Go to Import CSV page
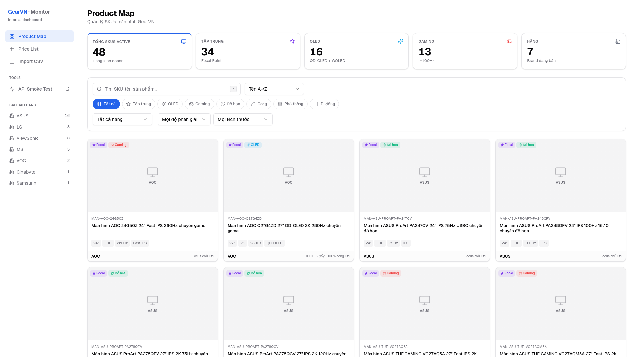 39,61
